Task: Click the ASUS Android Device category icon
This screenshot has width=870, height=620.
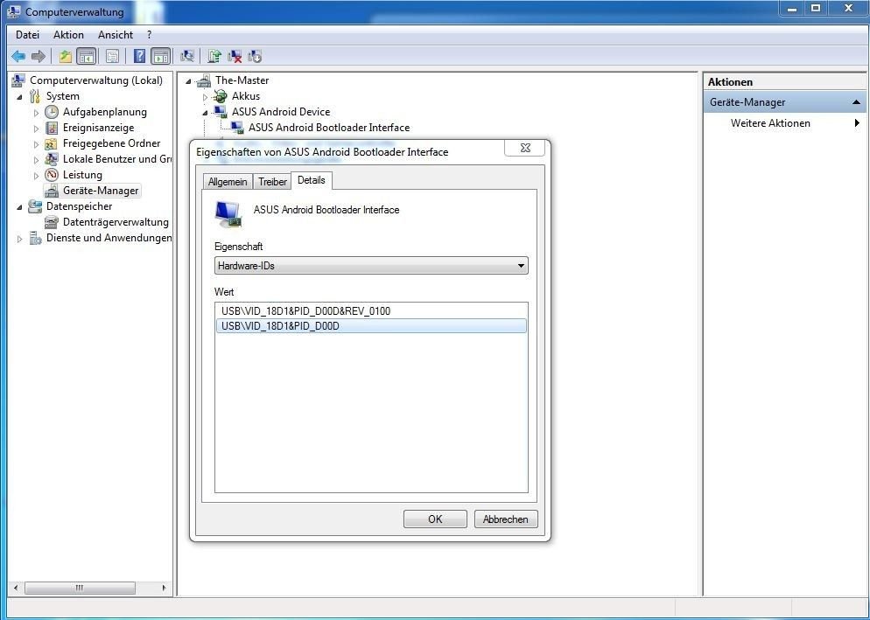Action: point(221,112)
